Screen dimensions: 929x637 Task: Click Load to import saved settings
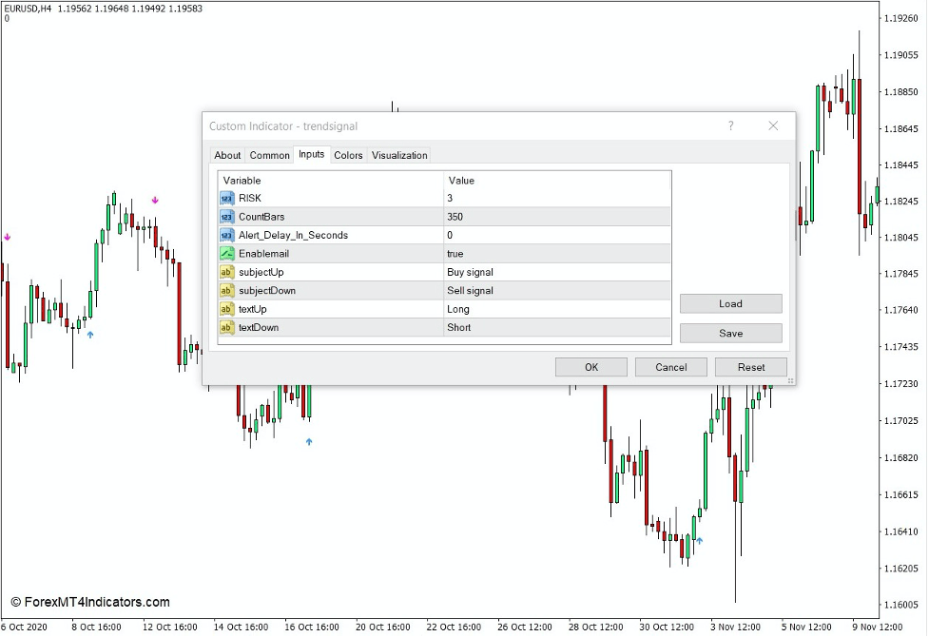click(x=730, y=303)
